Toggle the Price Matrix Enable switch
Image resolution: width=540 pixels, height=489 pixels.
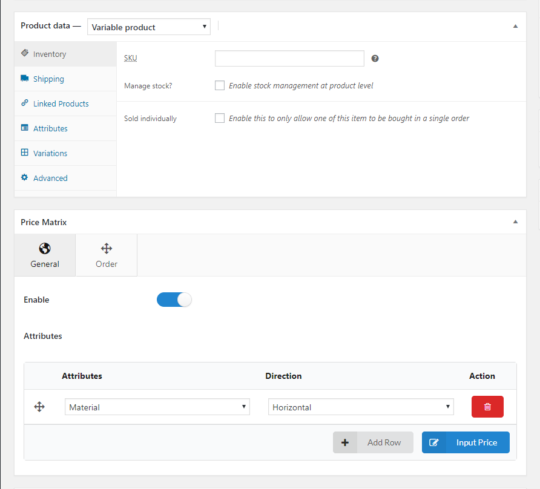pyautogui.click(x=174, y=300)
